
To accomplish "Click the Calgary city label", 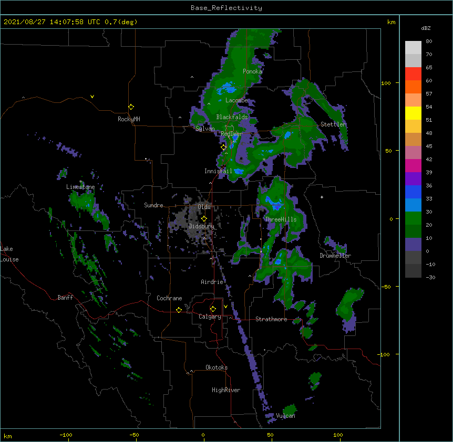I will 210,317.
